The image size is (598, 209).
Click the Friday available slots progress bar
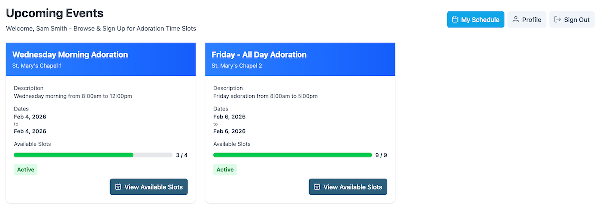[x=293, y=155]
